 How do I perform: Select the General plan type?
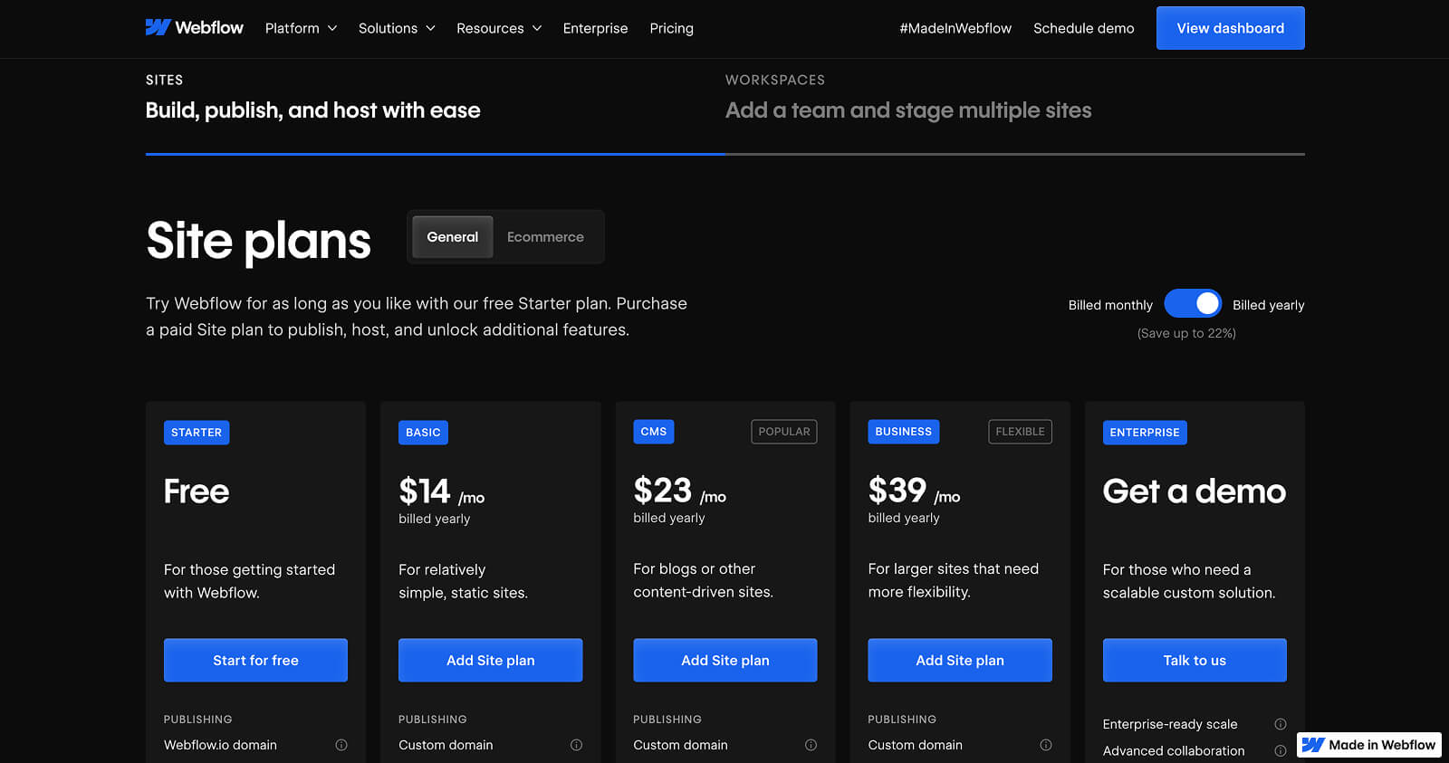(x=453, y=237)
